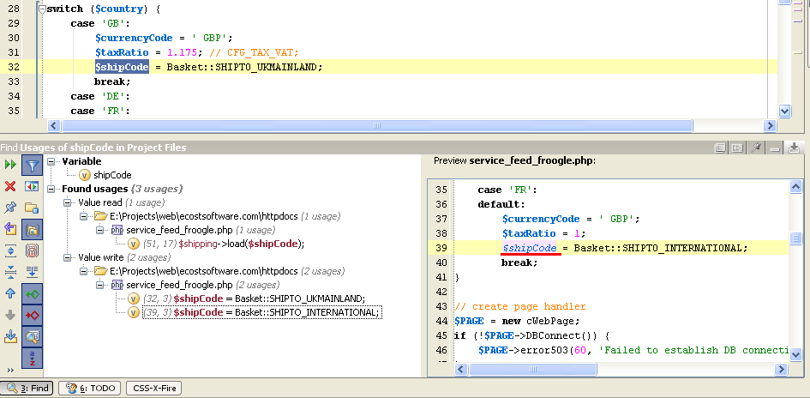Collapse the switch block fold marker

pos(42,9)
